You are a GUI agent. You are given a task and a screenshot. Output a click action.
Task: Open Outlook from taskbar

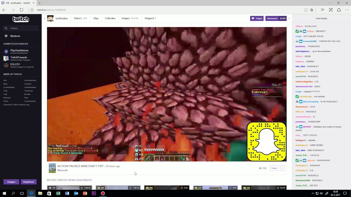click(x=76, y=193)
